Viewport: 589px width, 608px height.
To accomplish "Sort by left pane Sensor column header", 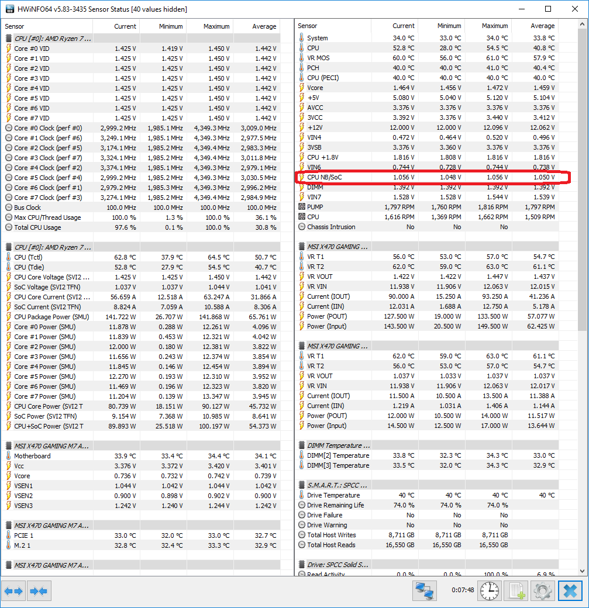I will [x=47, y=26].
